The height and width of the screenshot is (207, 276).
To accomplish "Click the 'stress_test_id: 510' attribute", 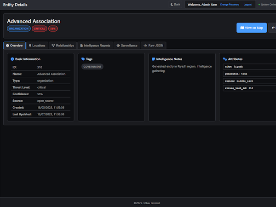I will point(249,88).
